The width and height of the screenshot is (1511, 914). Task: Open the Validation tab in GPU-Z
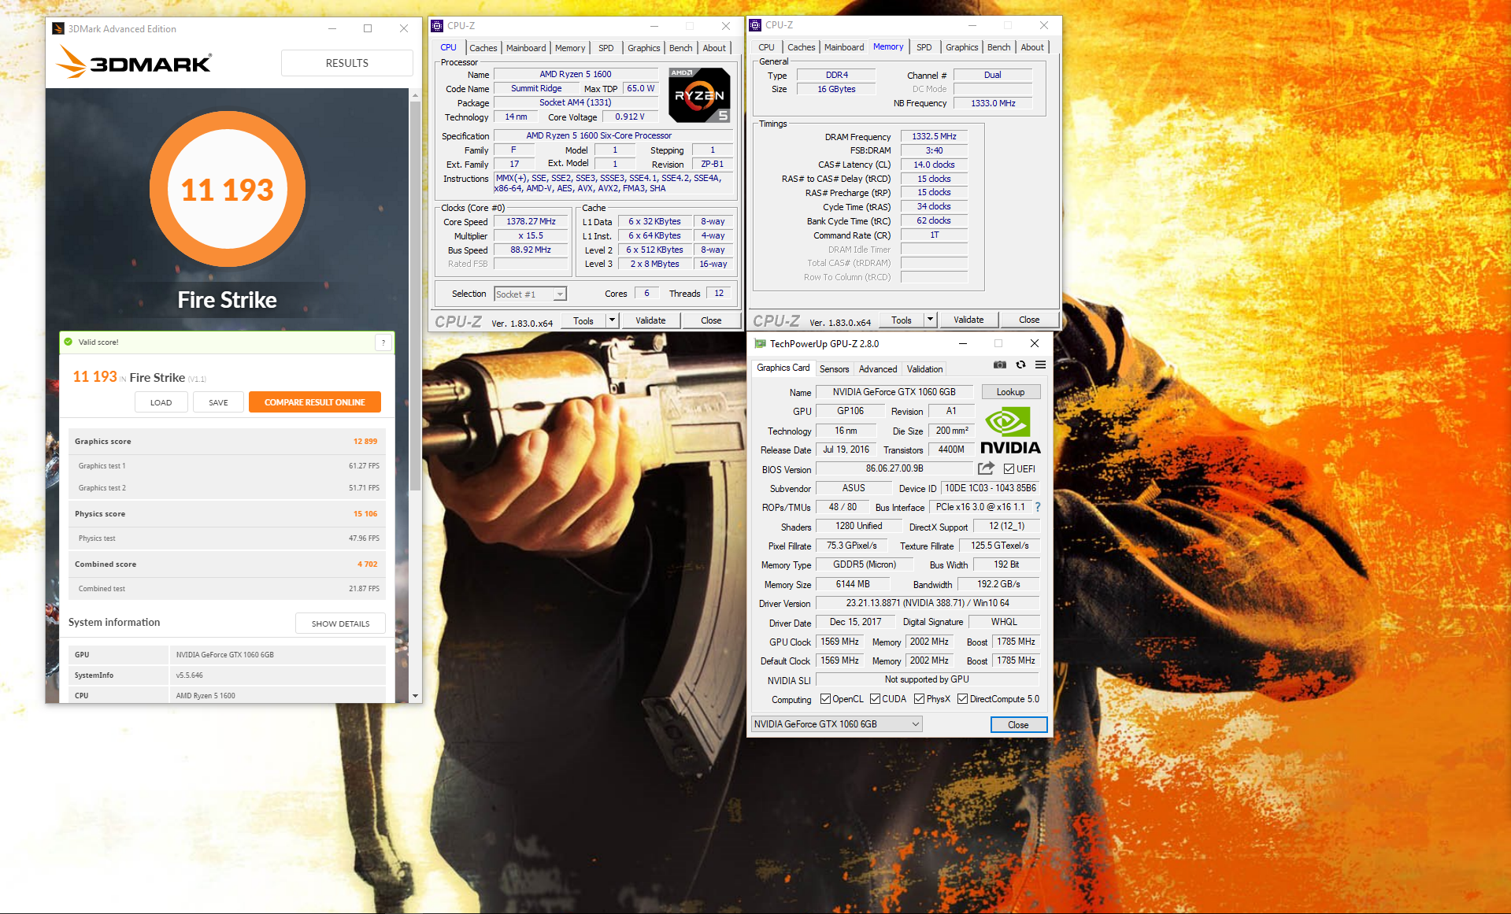tap(924, 369)
